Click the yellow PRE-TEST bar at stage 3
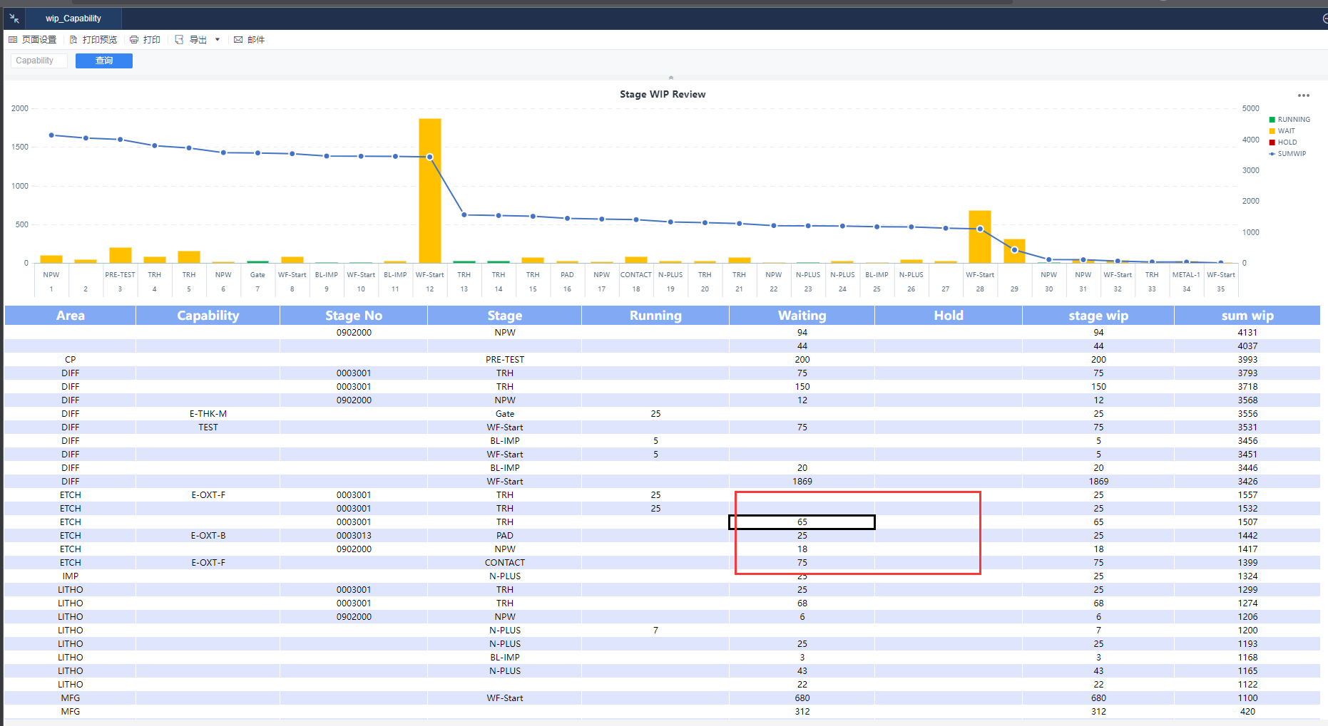Viewport: 1328px width, 726px height. pyautogui.click(x=120, y=255)
